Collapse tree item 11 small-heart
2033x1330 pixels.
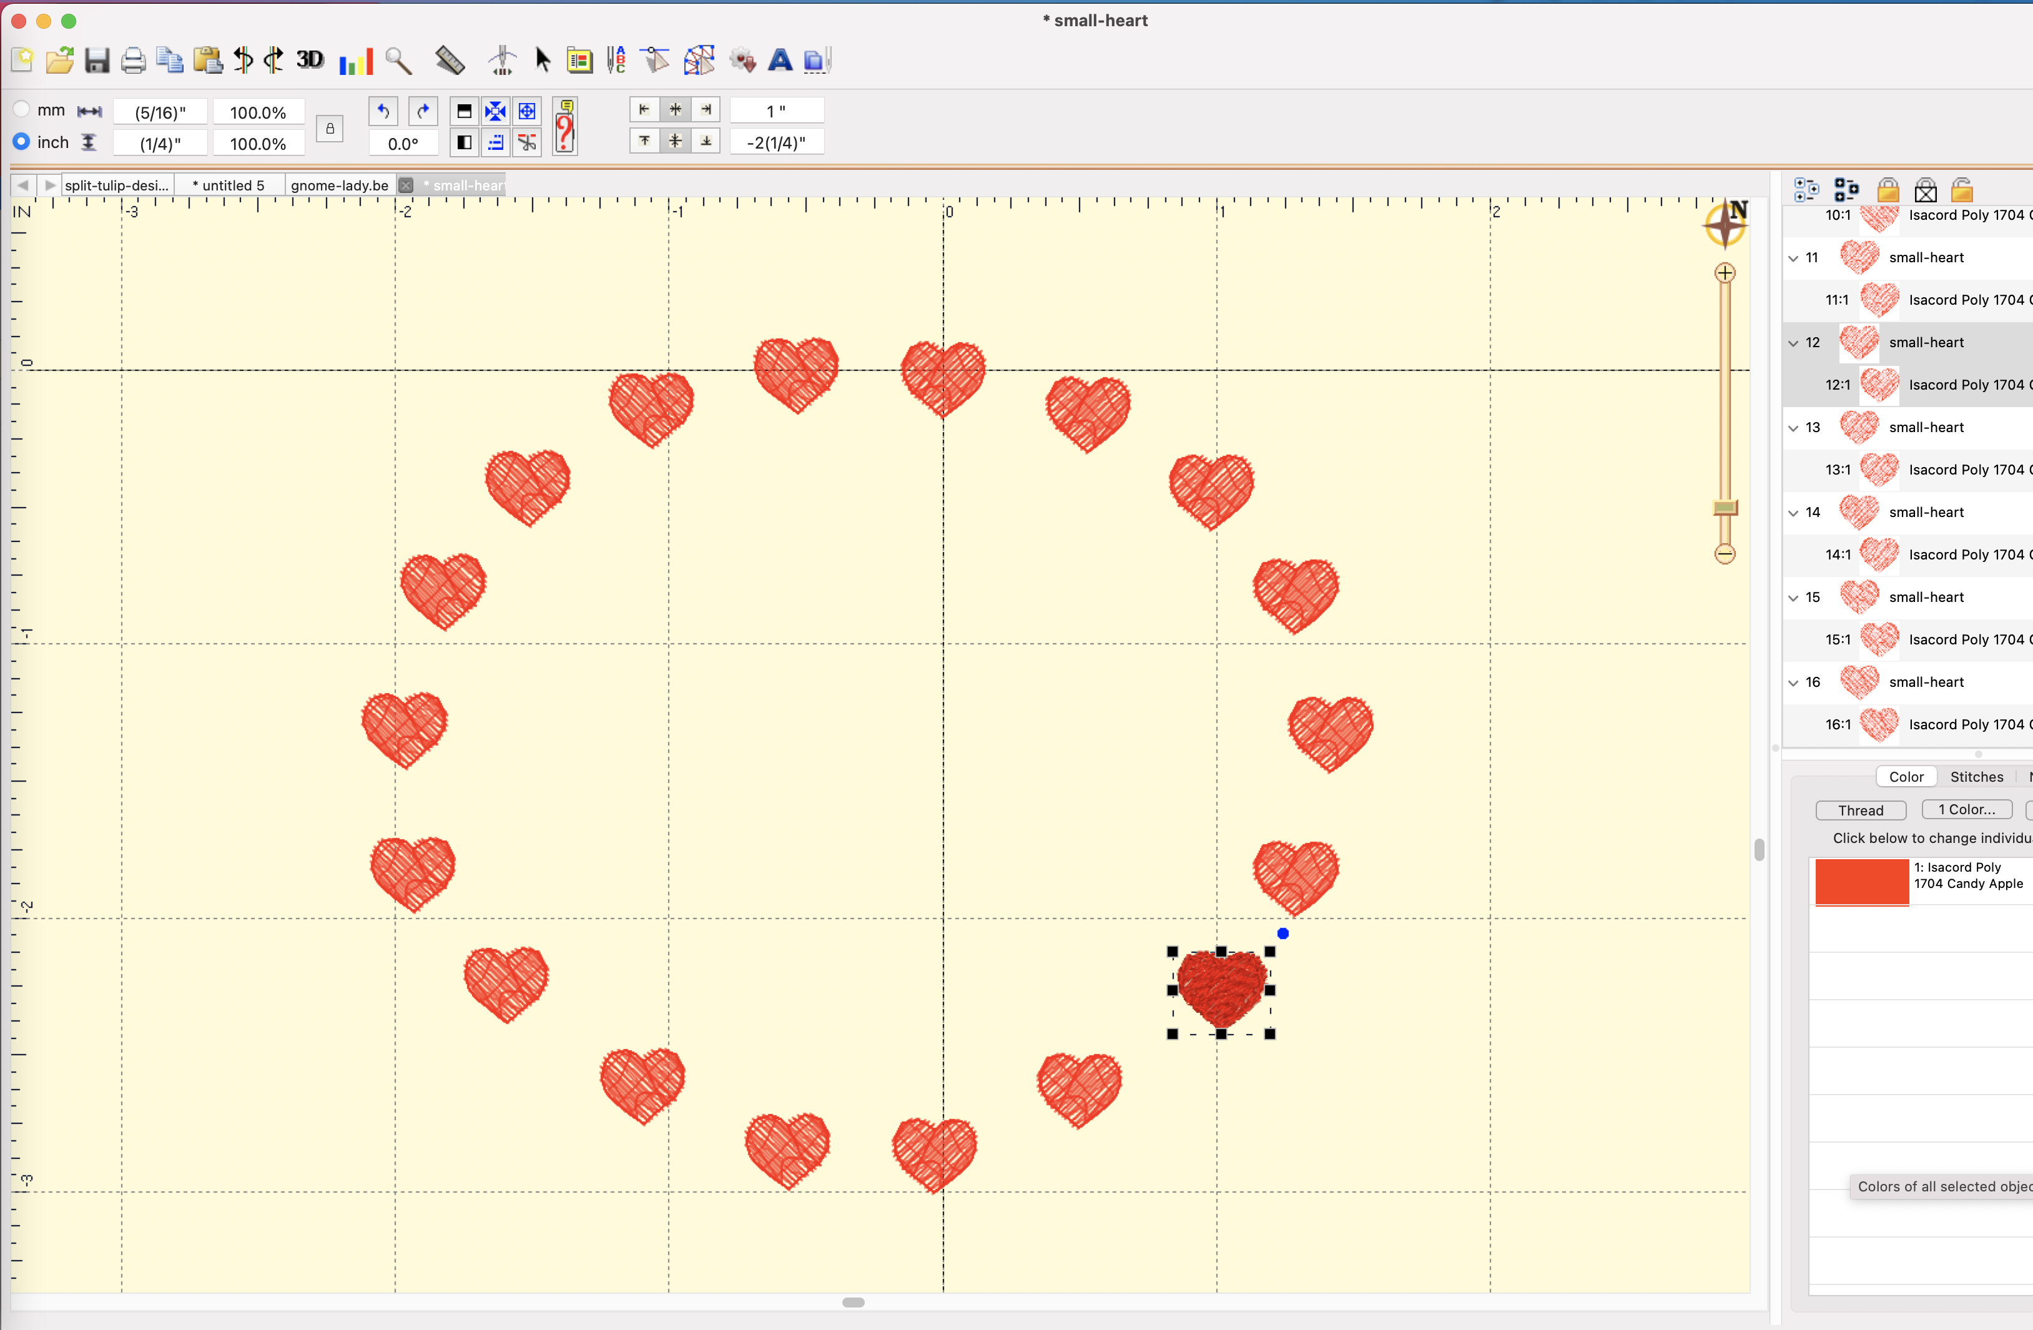click(1793, 258)
